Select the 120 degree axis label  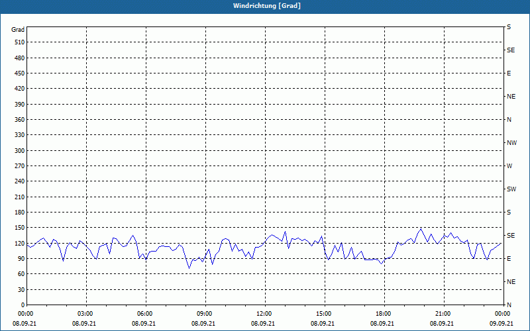pos(20,243)
